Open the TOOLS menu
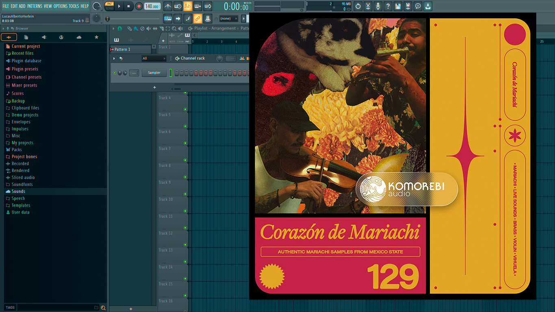Viewport: 555px width, 312px height. [x=74, y=6]
